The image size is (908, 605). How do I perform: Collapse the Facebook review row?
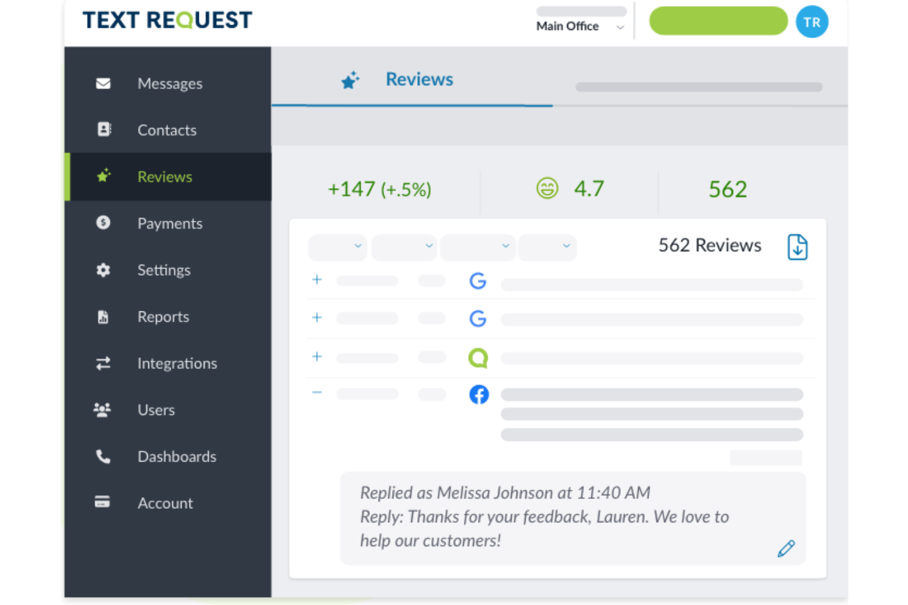(317, 392)
